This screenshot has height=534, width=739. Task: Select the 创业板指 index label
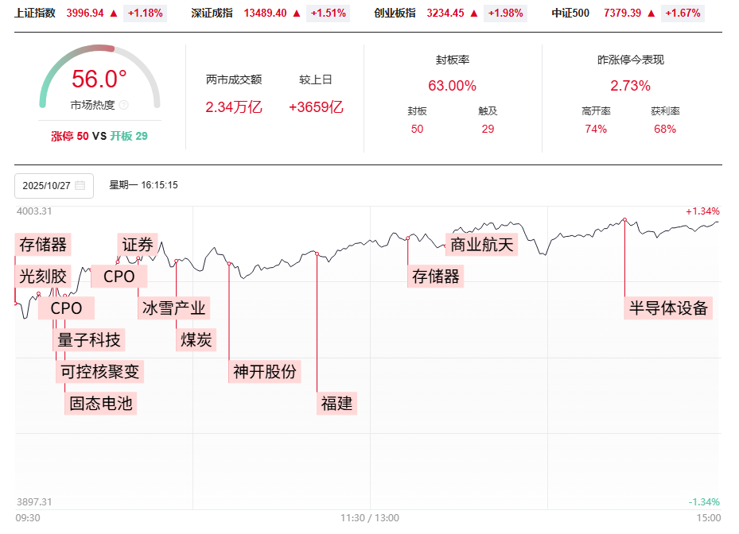pos(395,14)
